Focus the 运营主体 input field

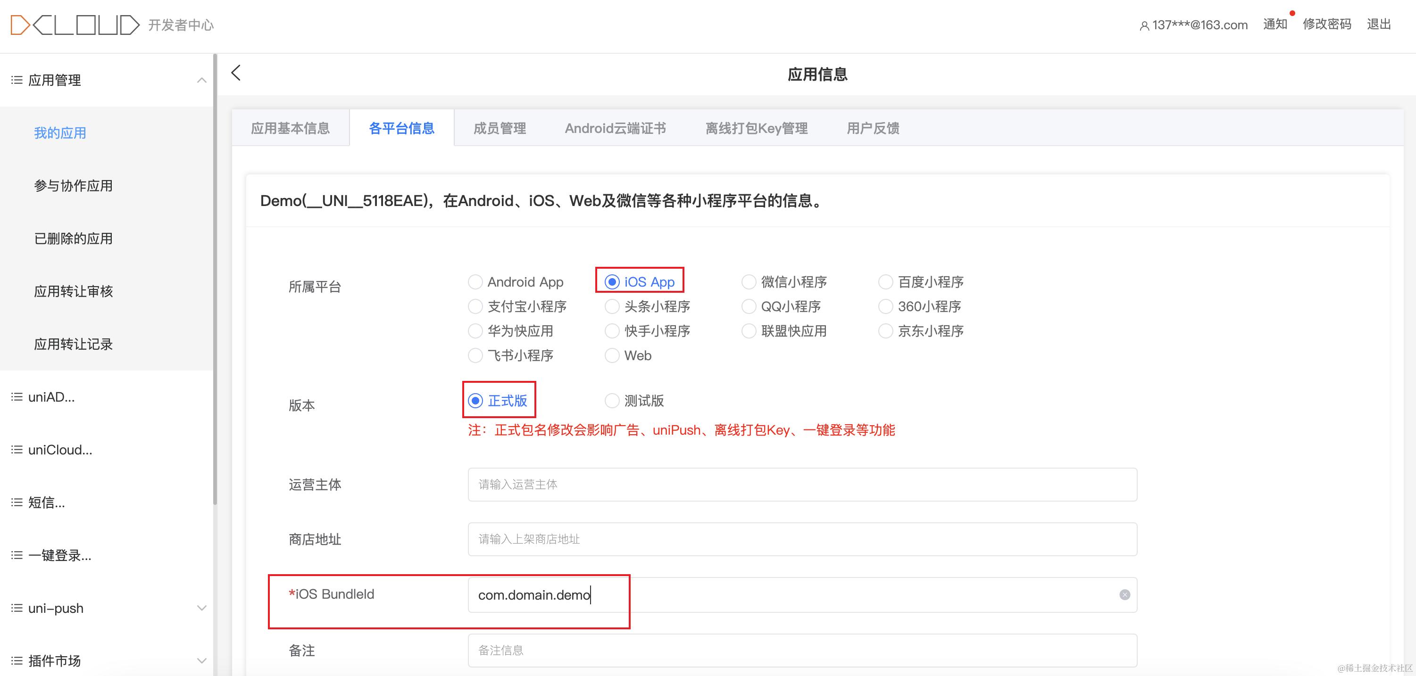coord(802,484)
